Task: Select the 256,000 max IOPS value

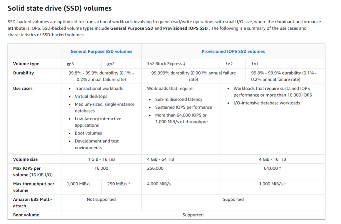Action: (155, 168)
